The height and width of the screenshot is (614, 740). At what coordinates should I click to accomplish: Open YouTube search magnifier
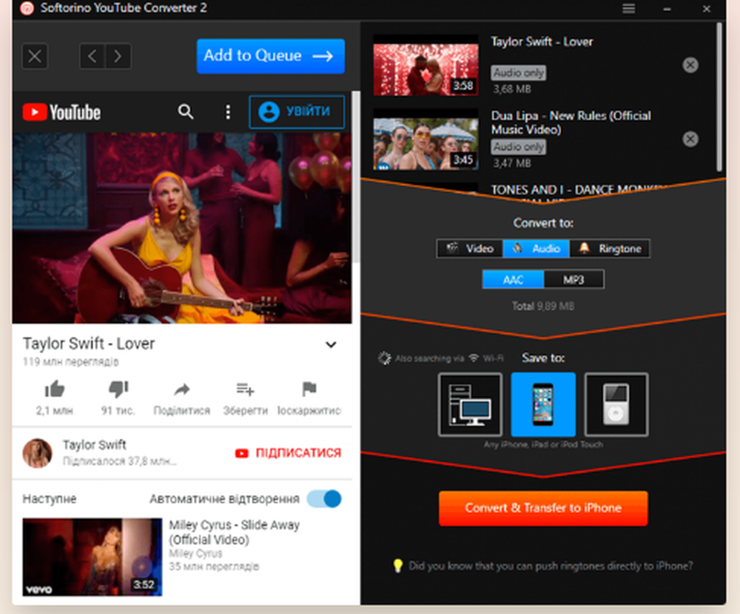pyautogui.click(x=186, y=112)
